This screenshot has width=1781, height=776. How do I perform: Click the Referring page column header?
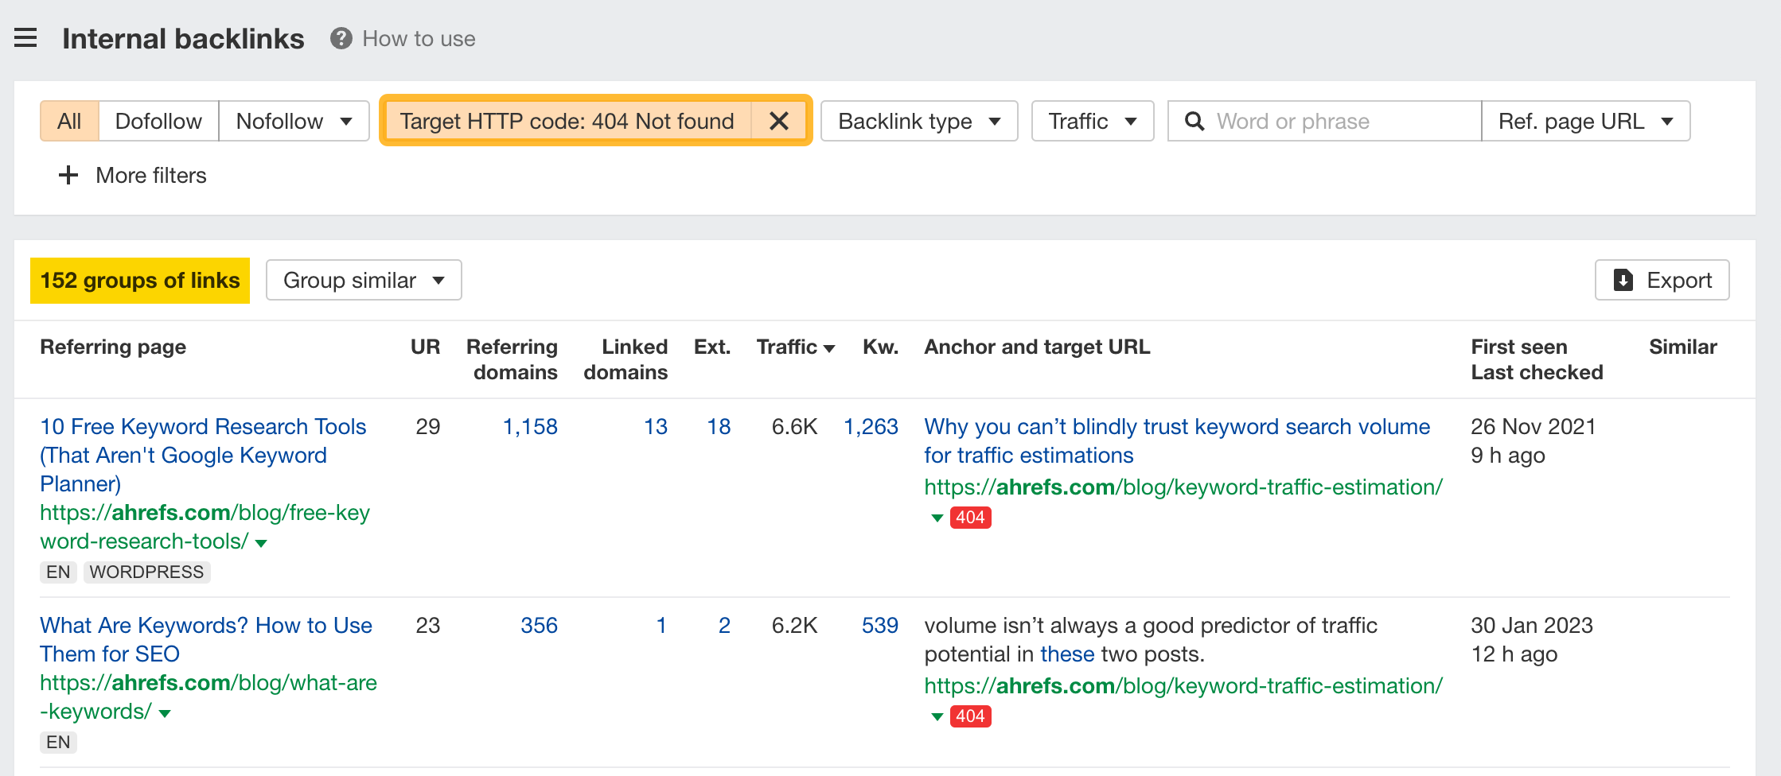[113, 347]
